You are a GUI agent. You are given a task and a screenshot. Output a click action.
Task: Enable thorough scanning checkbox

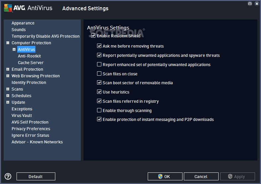pyautogui.click(x=99, y=110)
